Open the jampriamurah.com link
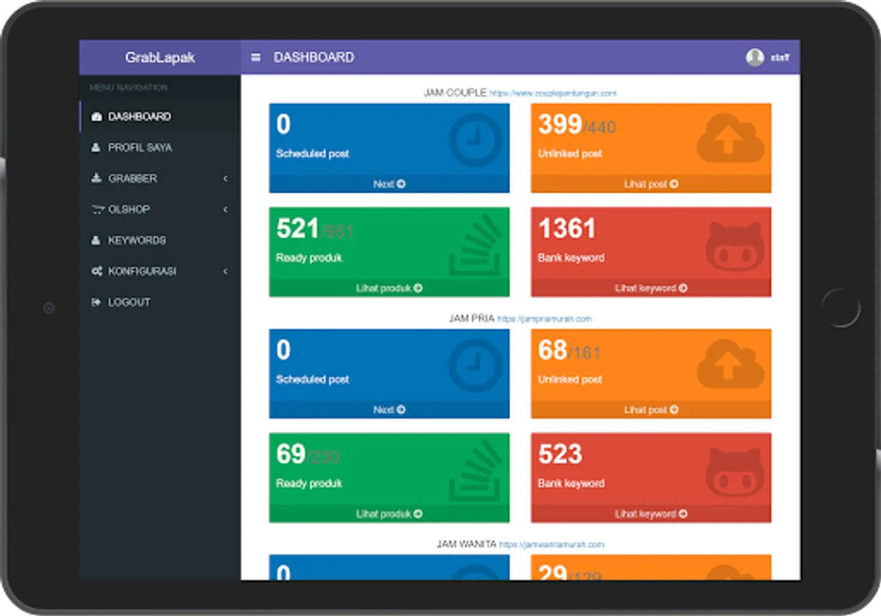Screen dimensions: 881x616 coord(545,319)
